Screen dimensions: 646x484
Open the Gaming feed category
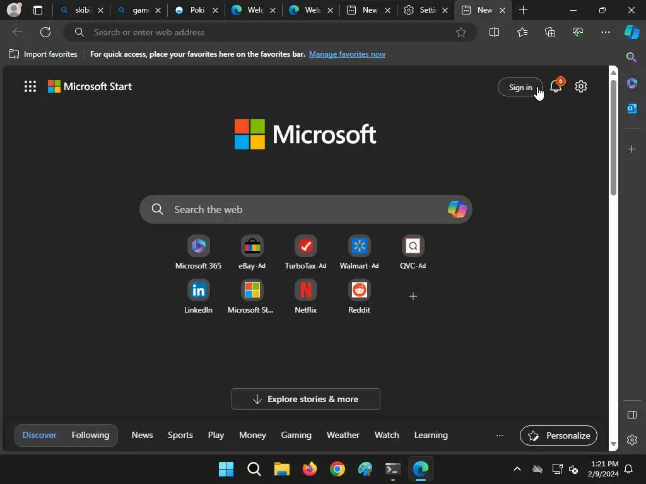tap(297, 435)
